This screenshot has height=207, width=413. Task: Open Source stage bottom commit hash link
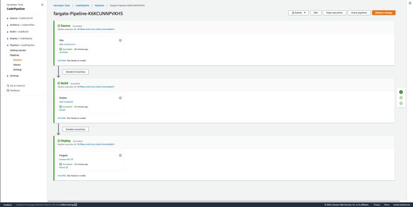(x=62, y=61)
